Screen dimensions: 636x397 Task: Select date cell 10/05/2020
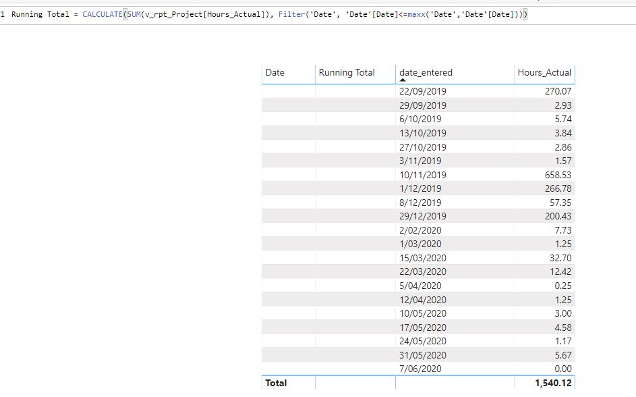tap(422, 313)
